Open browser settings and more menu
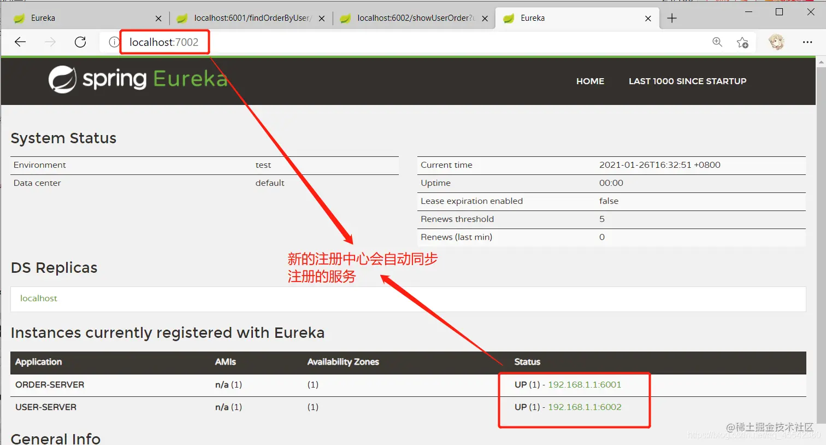Image resolution: width=826 pixels, height=445 pixels. pos(807,42)
